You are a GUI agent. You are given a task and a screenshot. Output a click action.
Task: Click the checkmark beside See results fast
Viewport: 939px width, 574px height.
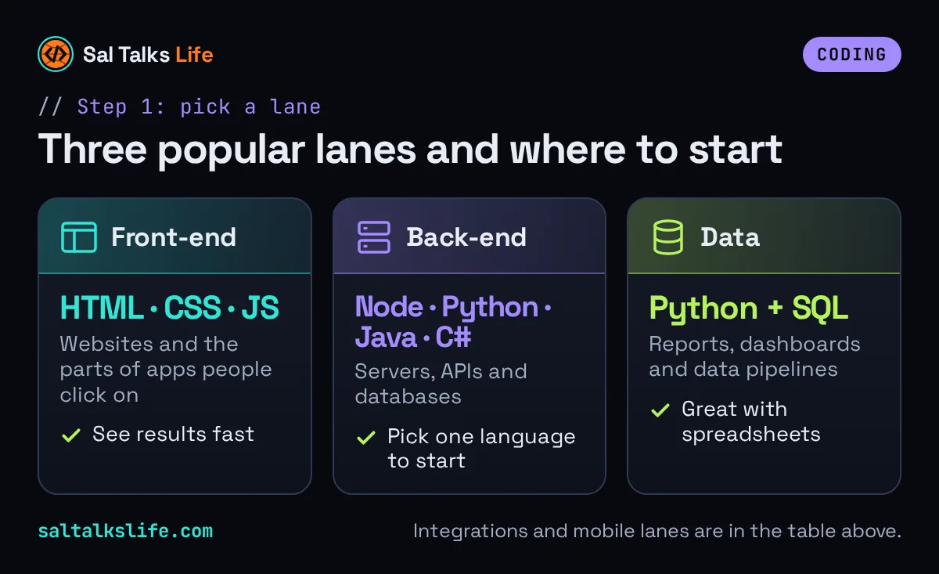coord(71,435)
